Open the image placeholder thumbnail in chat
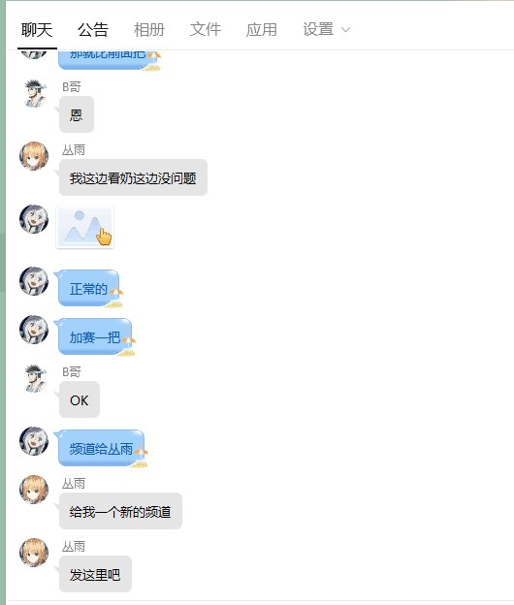Screen dimensions: 514x605 pyautogui.click(x=85, y=227)
